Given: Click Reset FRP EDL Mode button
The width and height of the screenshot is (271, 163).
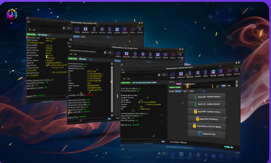Looking at the screenshot, I should (207, 119).
